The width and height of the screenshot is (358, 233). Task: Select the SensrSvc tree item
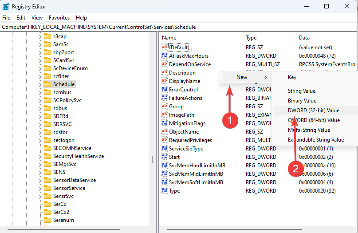point(63,196)
